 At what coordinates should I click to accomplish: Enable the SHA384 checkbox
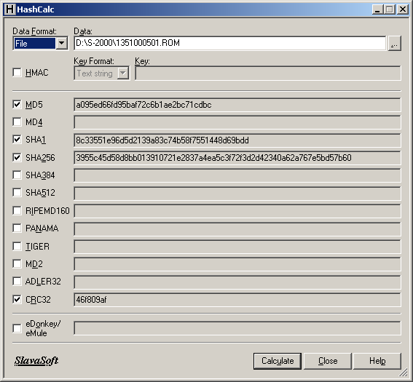[x=17, y=175]
